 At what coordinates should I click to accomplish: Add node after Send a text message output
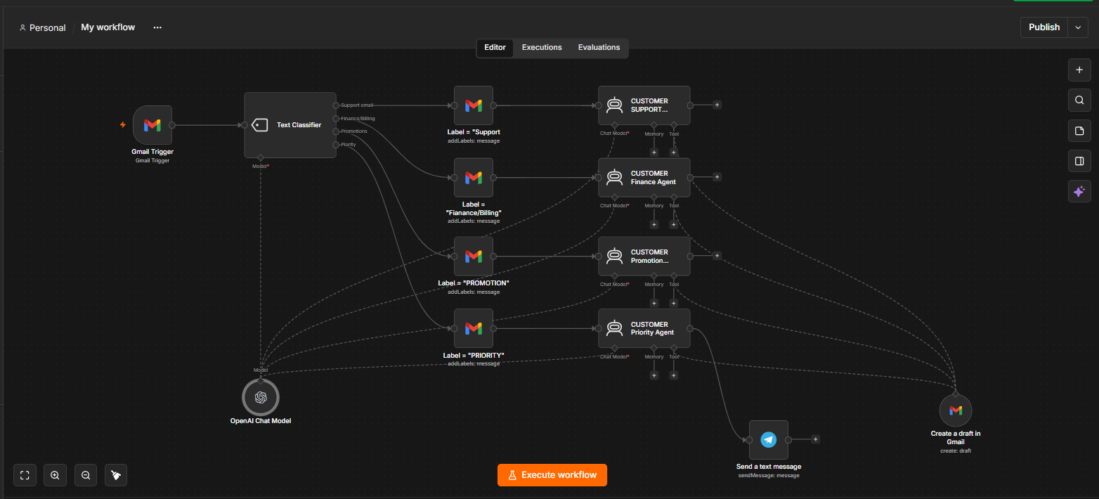815,439
